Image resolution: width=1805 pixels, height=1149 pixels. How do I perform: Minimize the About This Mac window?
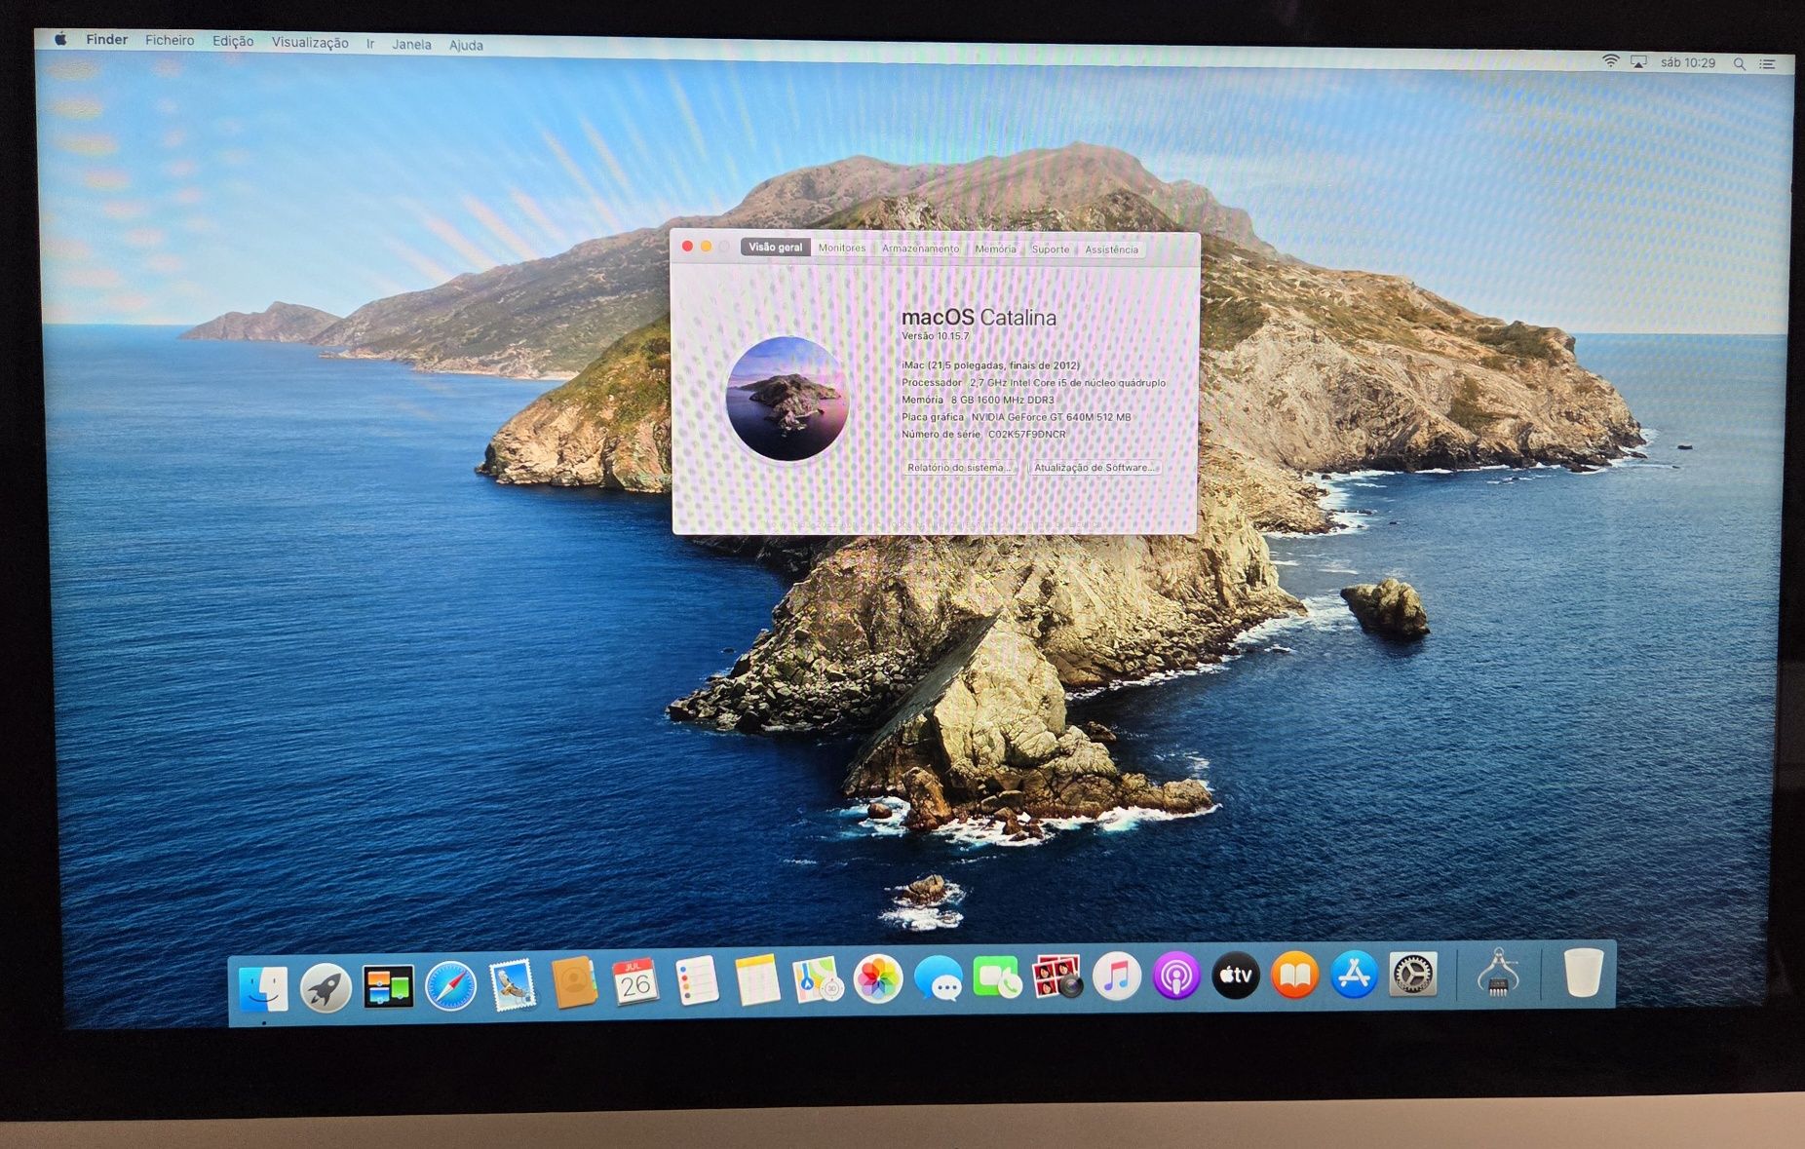click(706, 247)
